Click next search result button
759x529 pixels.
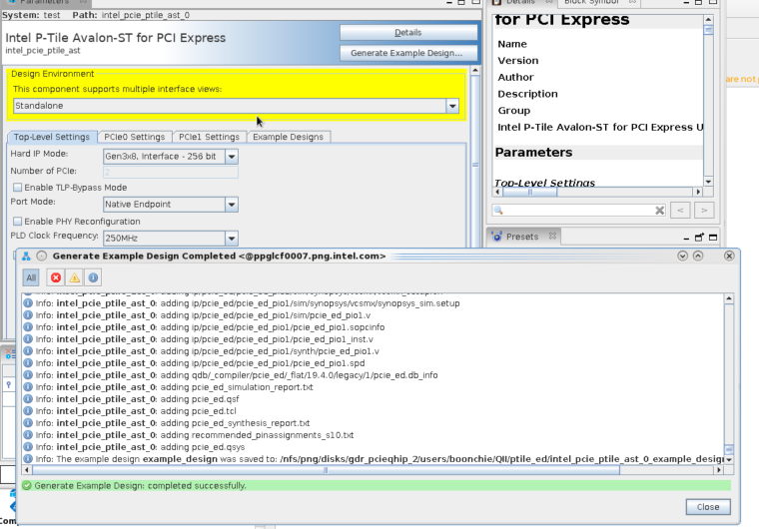(704, 210)
